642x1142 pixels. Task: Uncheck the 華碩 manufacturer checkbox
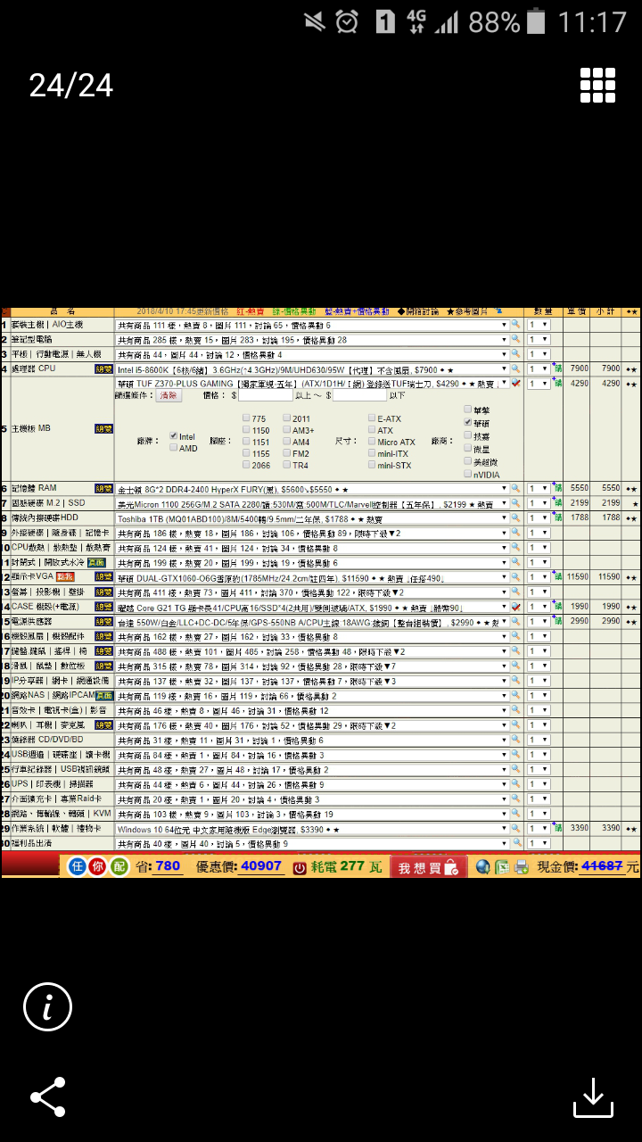tap(468, 422)
